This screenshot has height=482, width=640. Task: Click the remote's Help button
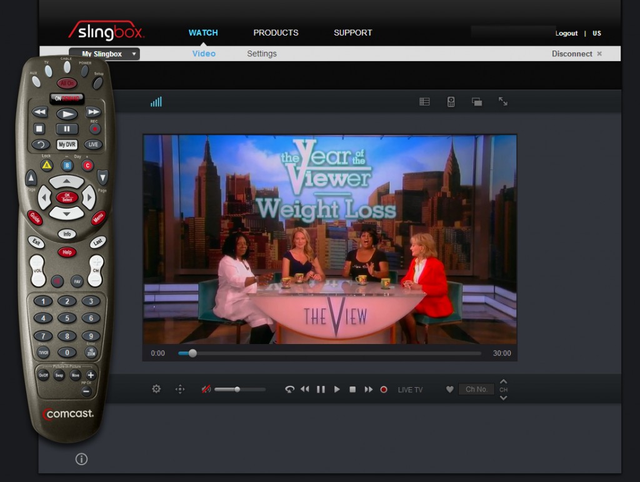click(67, 252)
